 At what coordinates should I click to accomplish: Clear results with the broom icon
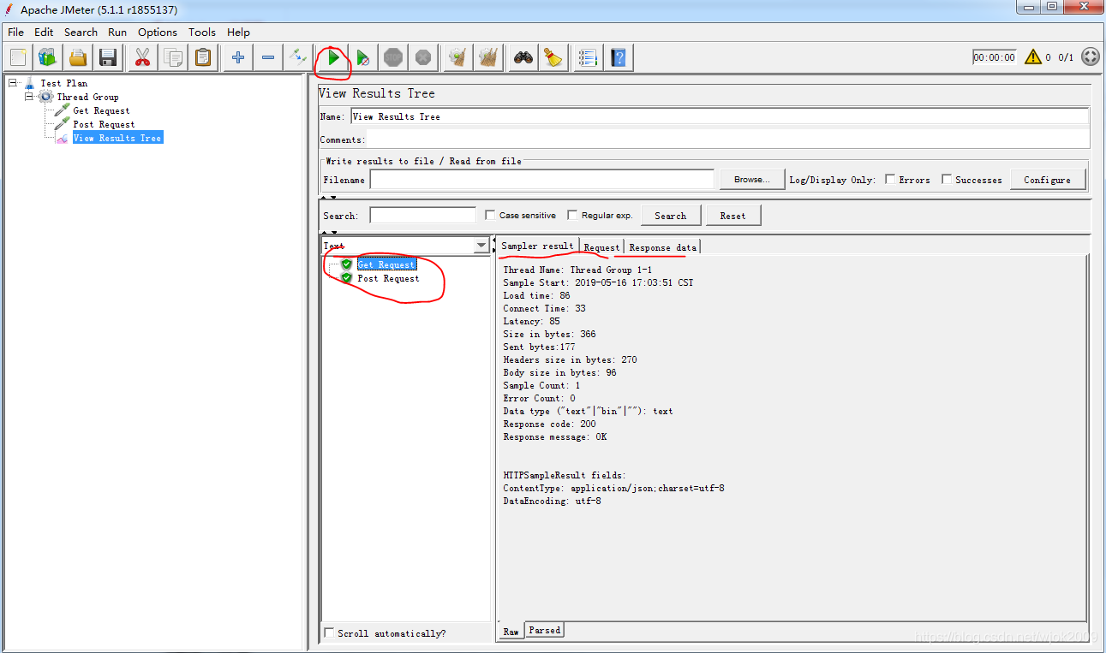458,58
